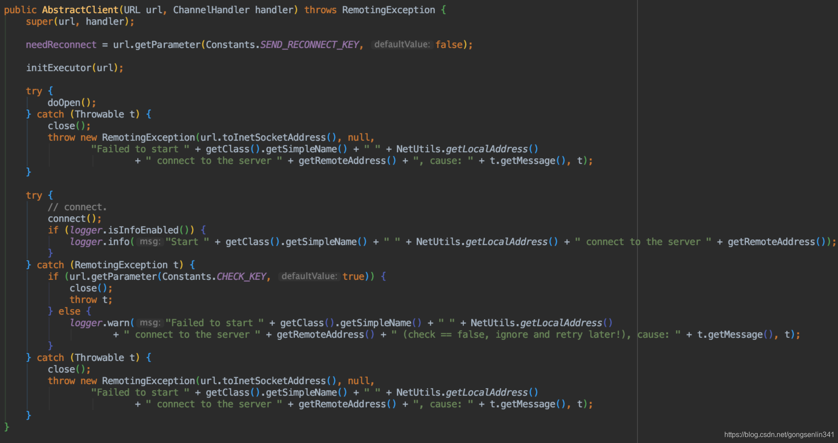Click getRemoteAddress() on the logger.info line

click(777, 242)
